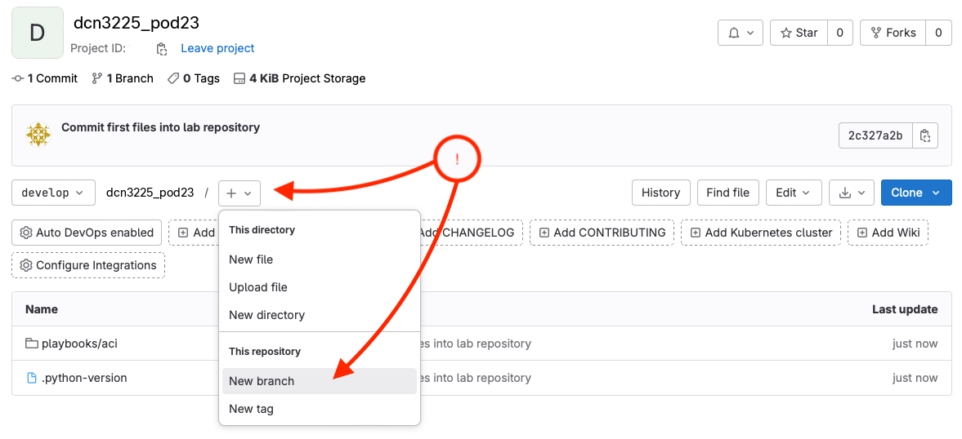Select New branch from the menu
The image size is (962, 439).
[262, 381]
